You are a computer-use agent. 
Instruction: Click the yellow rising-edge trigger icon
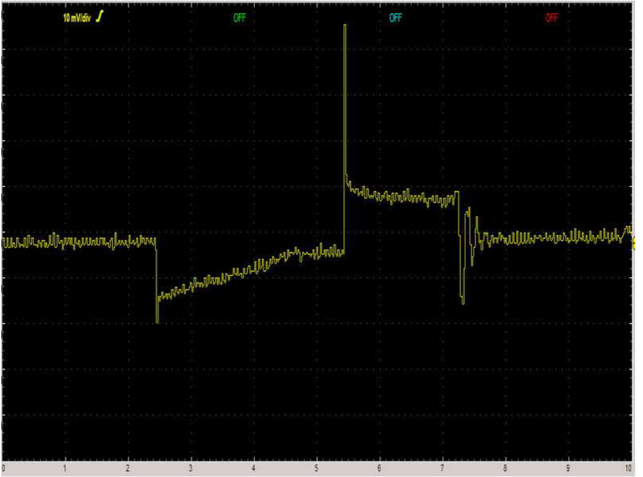click(x=101, y=17)
